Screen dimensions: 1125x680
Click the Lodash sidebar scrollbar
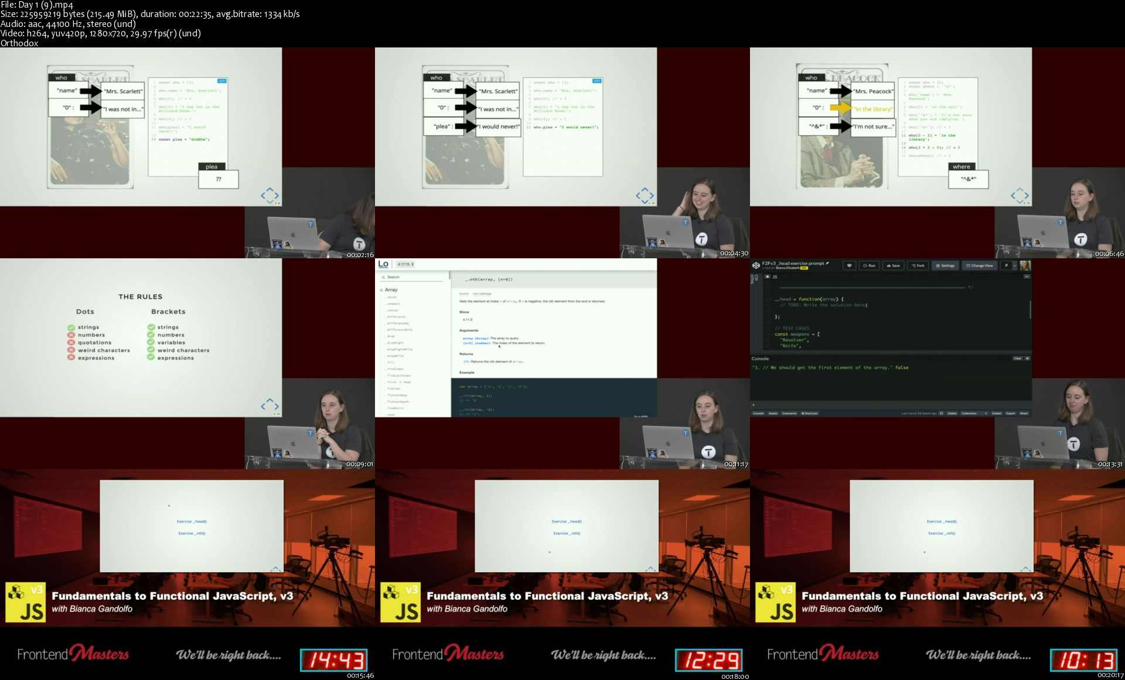pos(449,275)
